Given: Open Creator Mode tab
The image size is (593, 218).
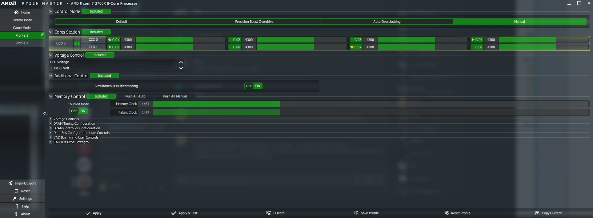Looking at the screenshot, I should click(22, 20).
